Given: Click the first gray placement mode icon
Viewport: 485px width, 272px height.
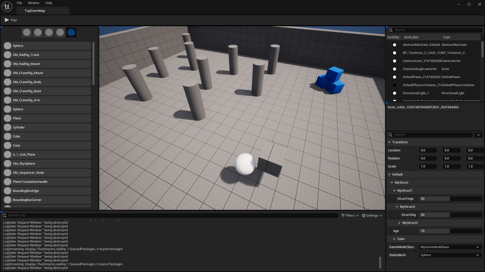Looking at the screenshot, I should (x=27, y=32).
